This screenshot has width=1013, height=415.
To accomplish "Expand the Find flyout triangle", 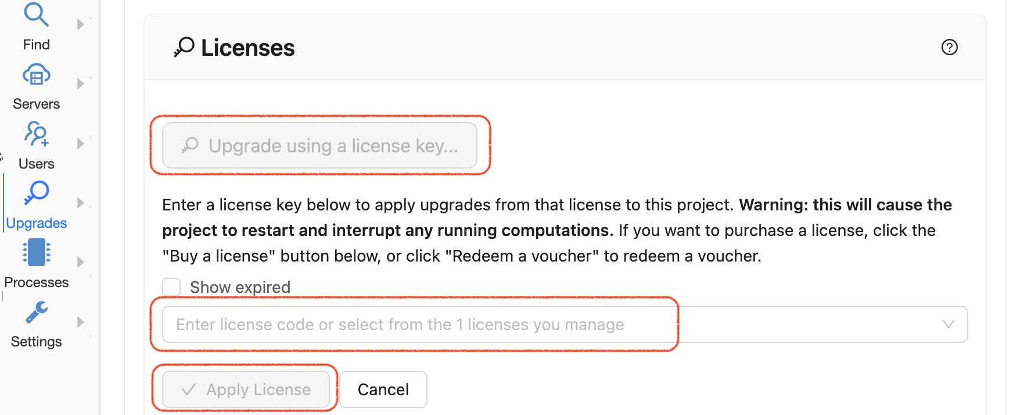I will tap(81, 24).
